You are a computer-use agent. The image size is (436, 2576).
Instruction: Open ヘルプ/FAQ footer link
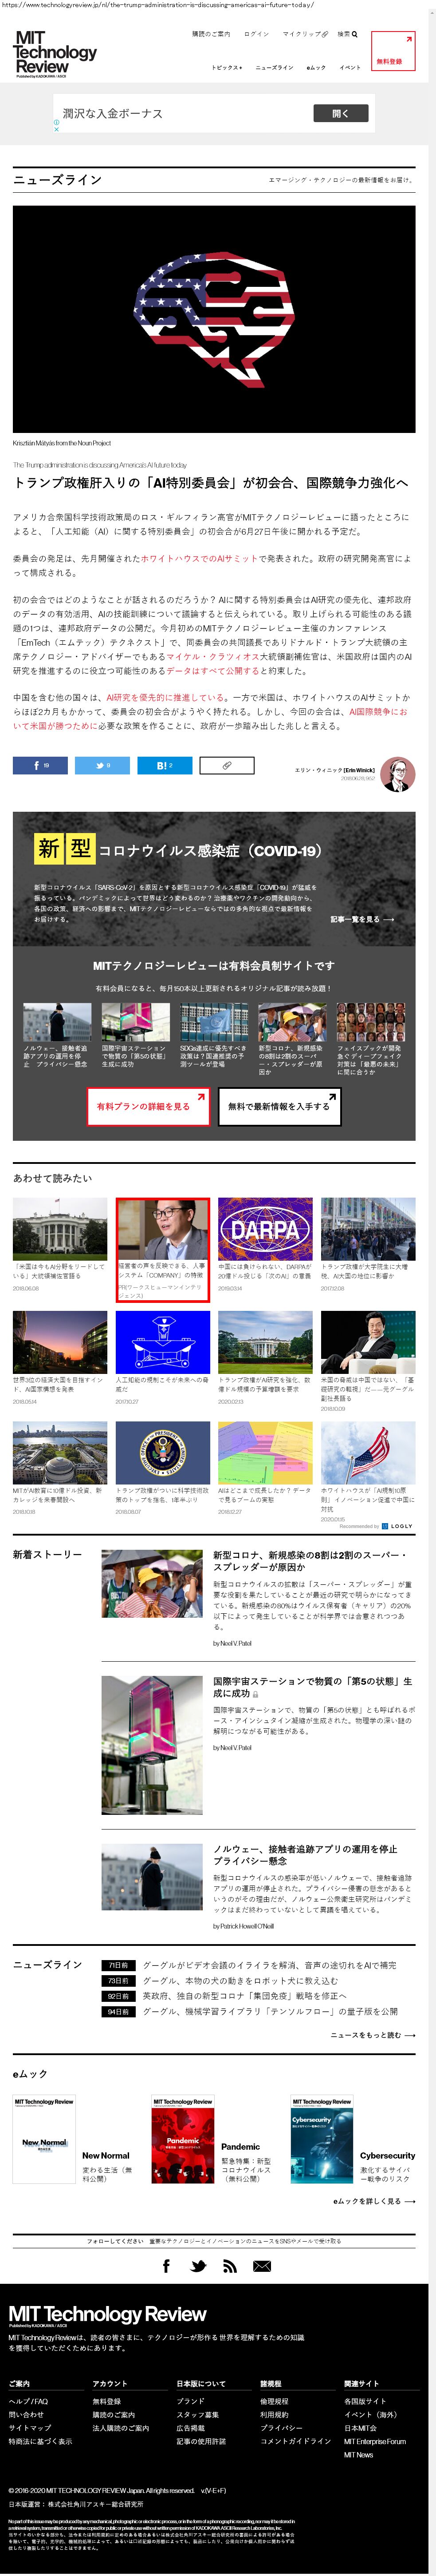click(x=28, y=2401)
